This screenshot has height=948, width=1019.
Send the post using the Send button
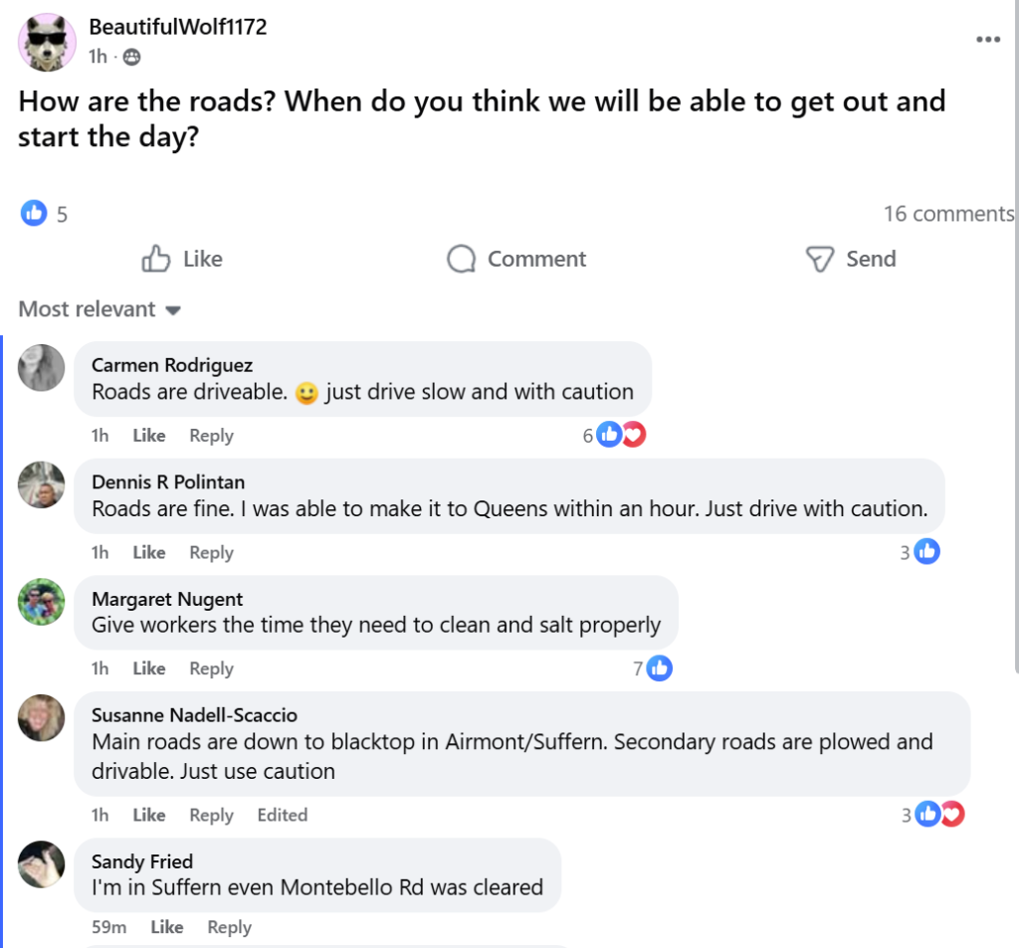coord(851,260)
